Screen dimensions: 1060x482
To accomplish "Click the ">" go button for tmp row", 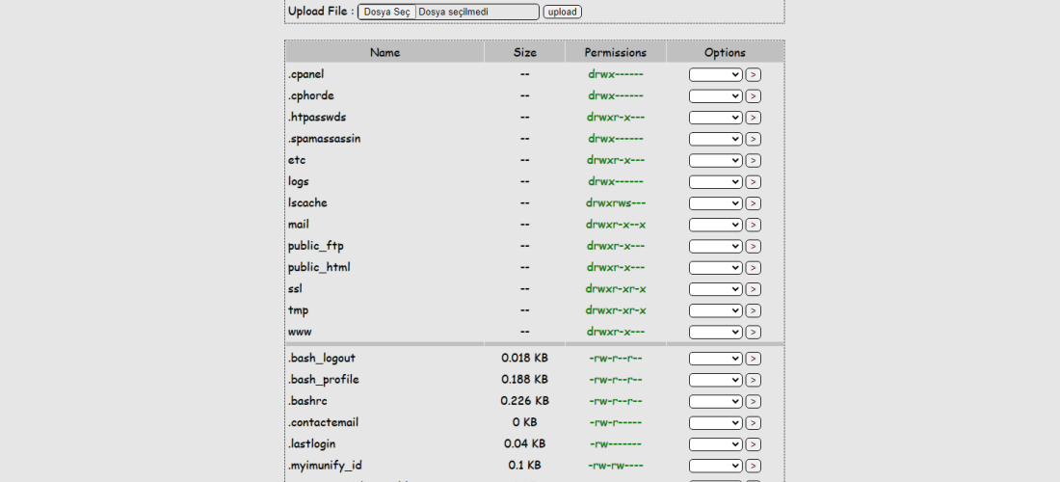I will tap(754, 311).
